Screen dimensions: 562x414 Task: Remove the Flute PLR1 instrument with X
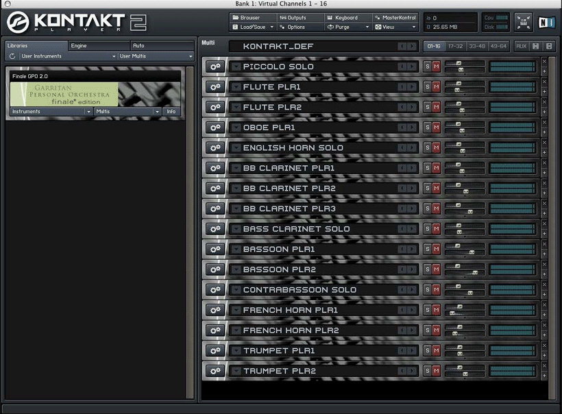544,82
